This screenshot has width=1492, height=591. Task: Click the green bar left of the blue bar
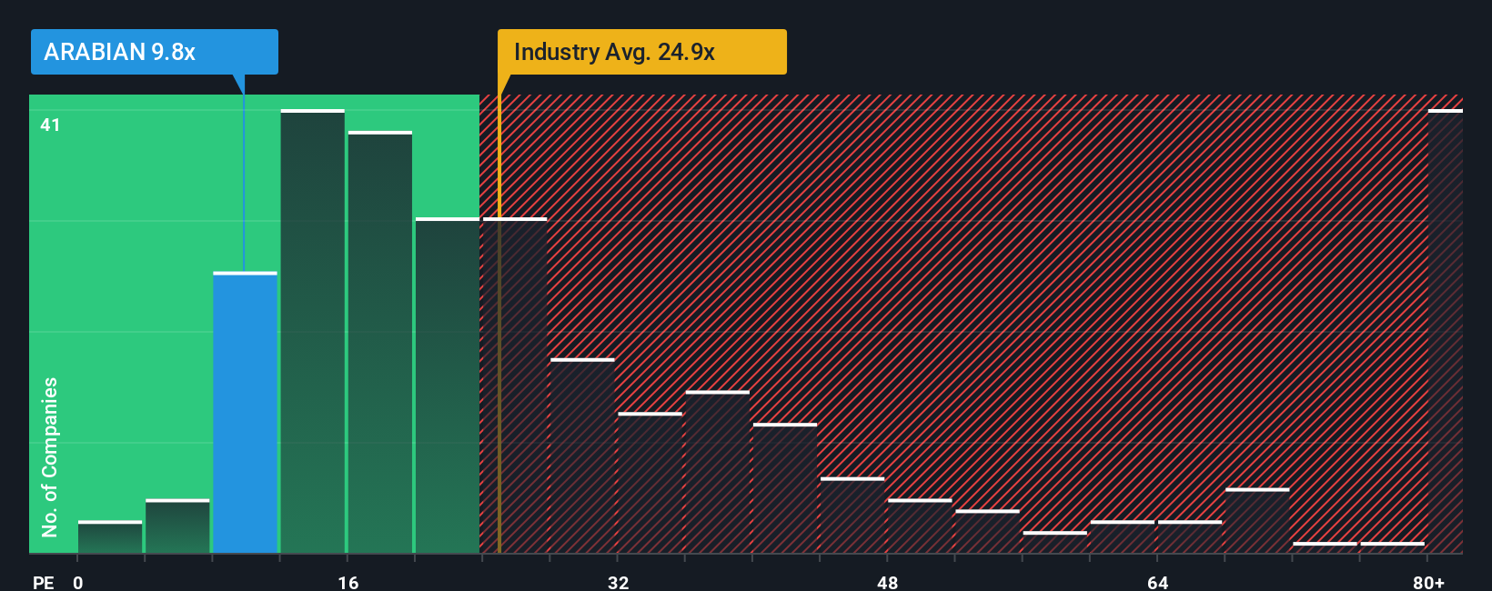(x=177, y=526)
